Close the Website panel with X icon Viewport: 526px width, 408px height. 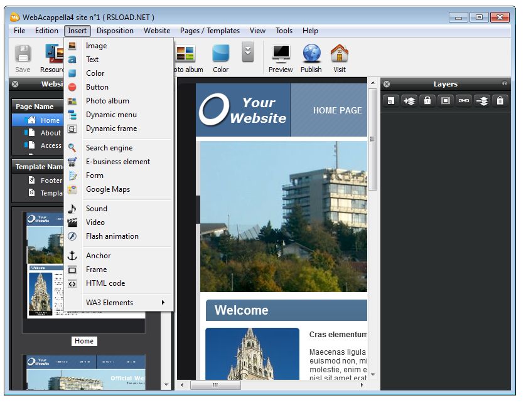[15, 84]
